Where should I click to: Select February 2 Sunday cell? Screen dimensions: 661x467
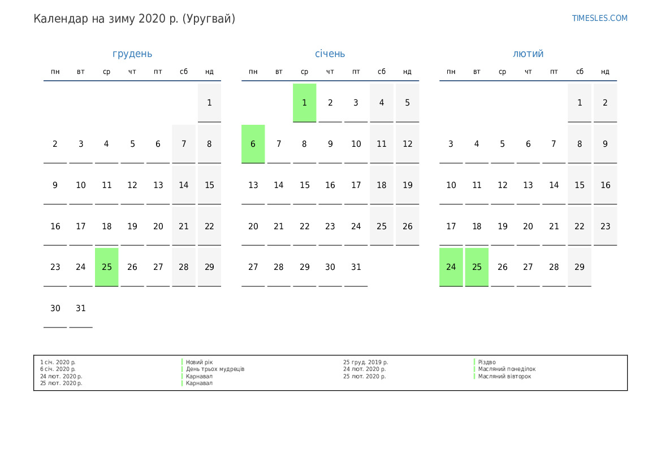click(606, 103)
